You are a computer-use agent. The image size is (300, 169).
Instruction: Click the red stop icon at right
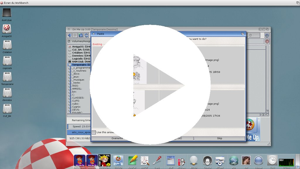tap(267, 41)
